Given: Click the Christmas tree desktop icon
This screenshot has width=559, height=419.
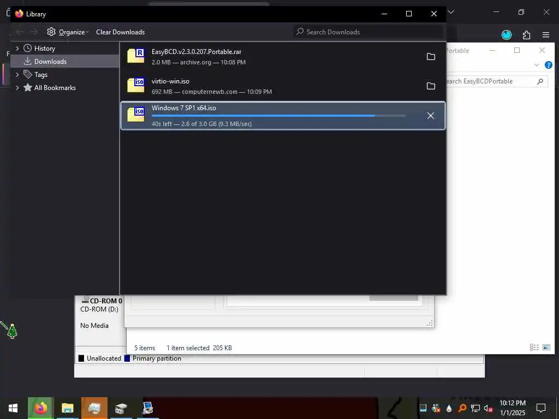Looking at the screenshot, I should pos(12,331).
